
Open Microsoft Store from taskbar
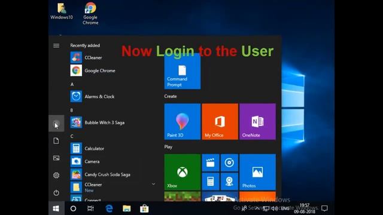[x=144, y=208]
